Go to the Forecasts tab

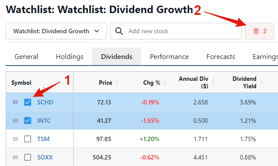click(221, 57)
